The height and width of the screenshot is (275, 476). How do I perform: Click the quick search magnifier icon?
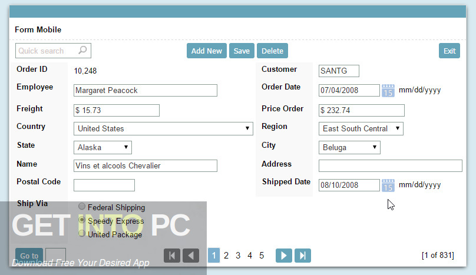(82, 50)
